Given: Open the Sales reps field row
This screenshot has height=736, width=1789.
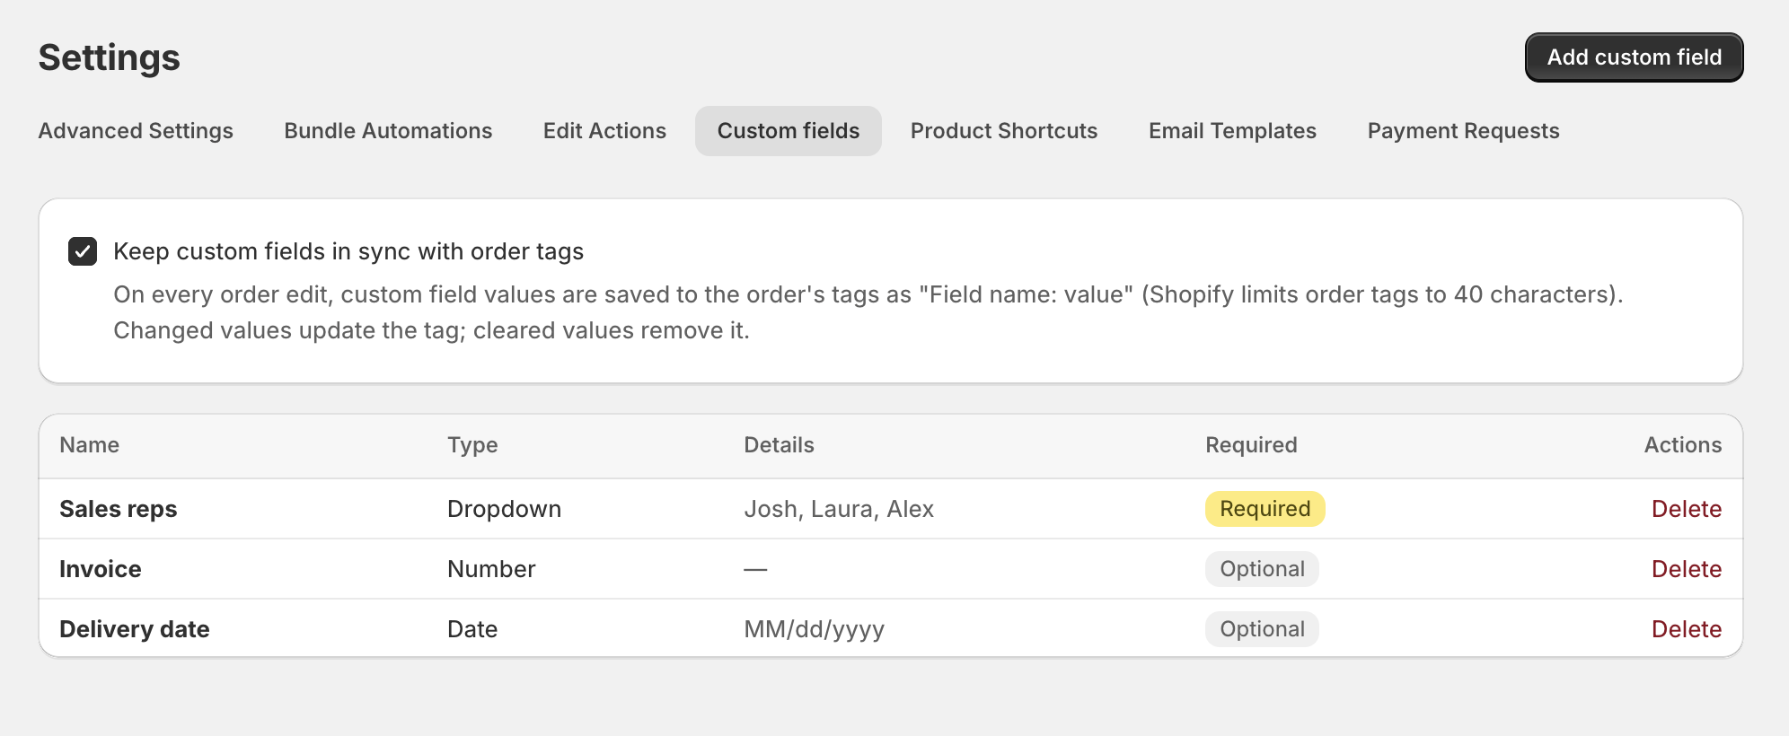Looking at the screenshot, I should tap(891, 509).
